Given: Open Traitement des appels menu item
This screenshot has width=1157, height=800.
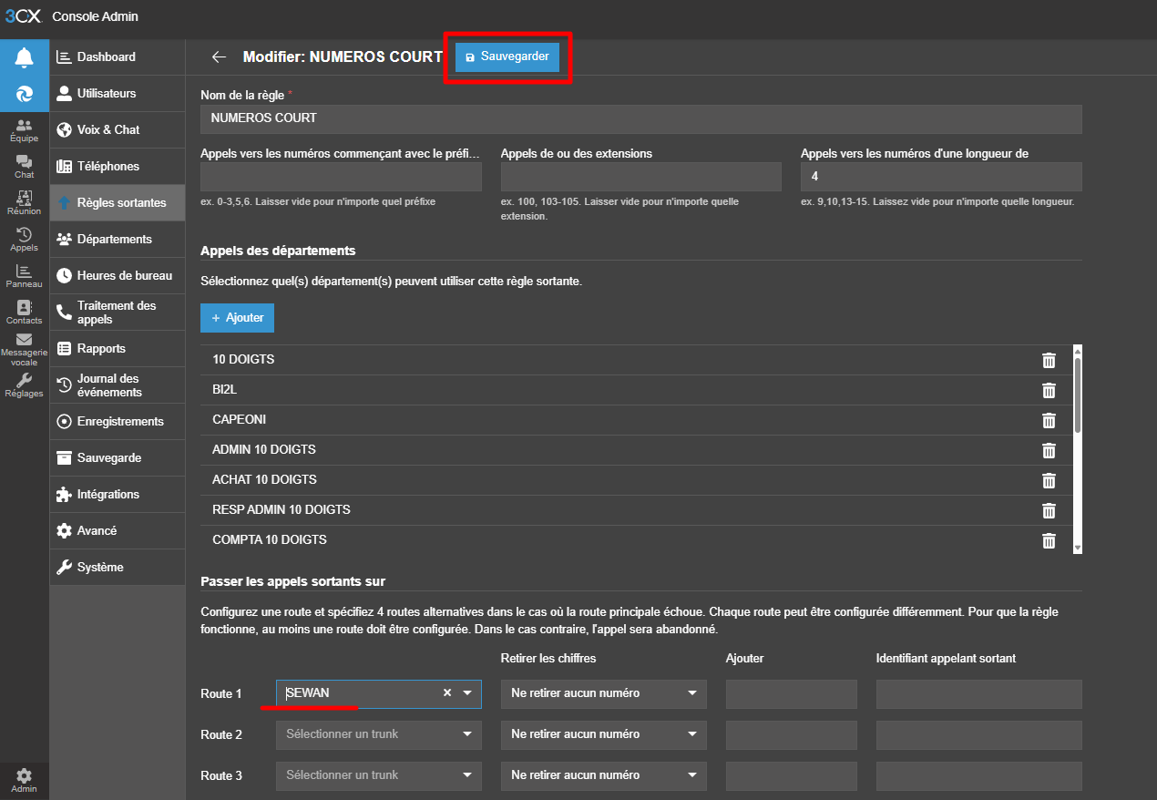Looking at the screenshot, I should (118, 312).
